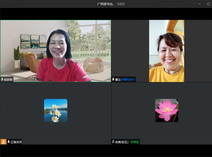Click the 和田悦 name label
212x157 pixels.
coord(8,79)
